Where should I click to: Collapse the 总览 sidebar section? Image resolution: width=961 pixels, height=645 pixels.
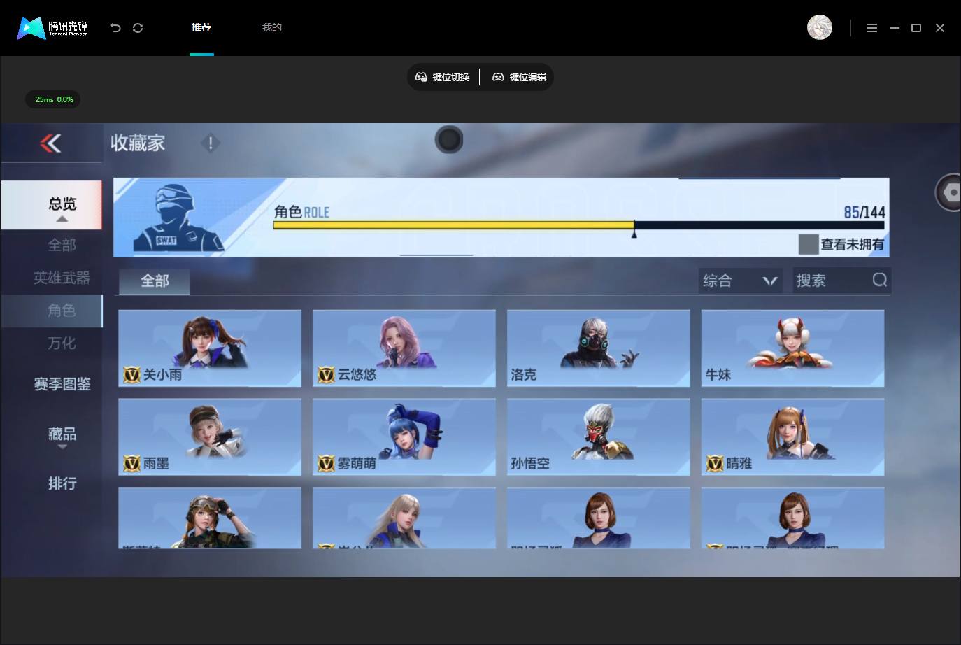(x=52, y=205)
